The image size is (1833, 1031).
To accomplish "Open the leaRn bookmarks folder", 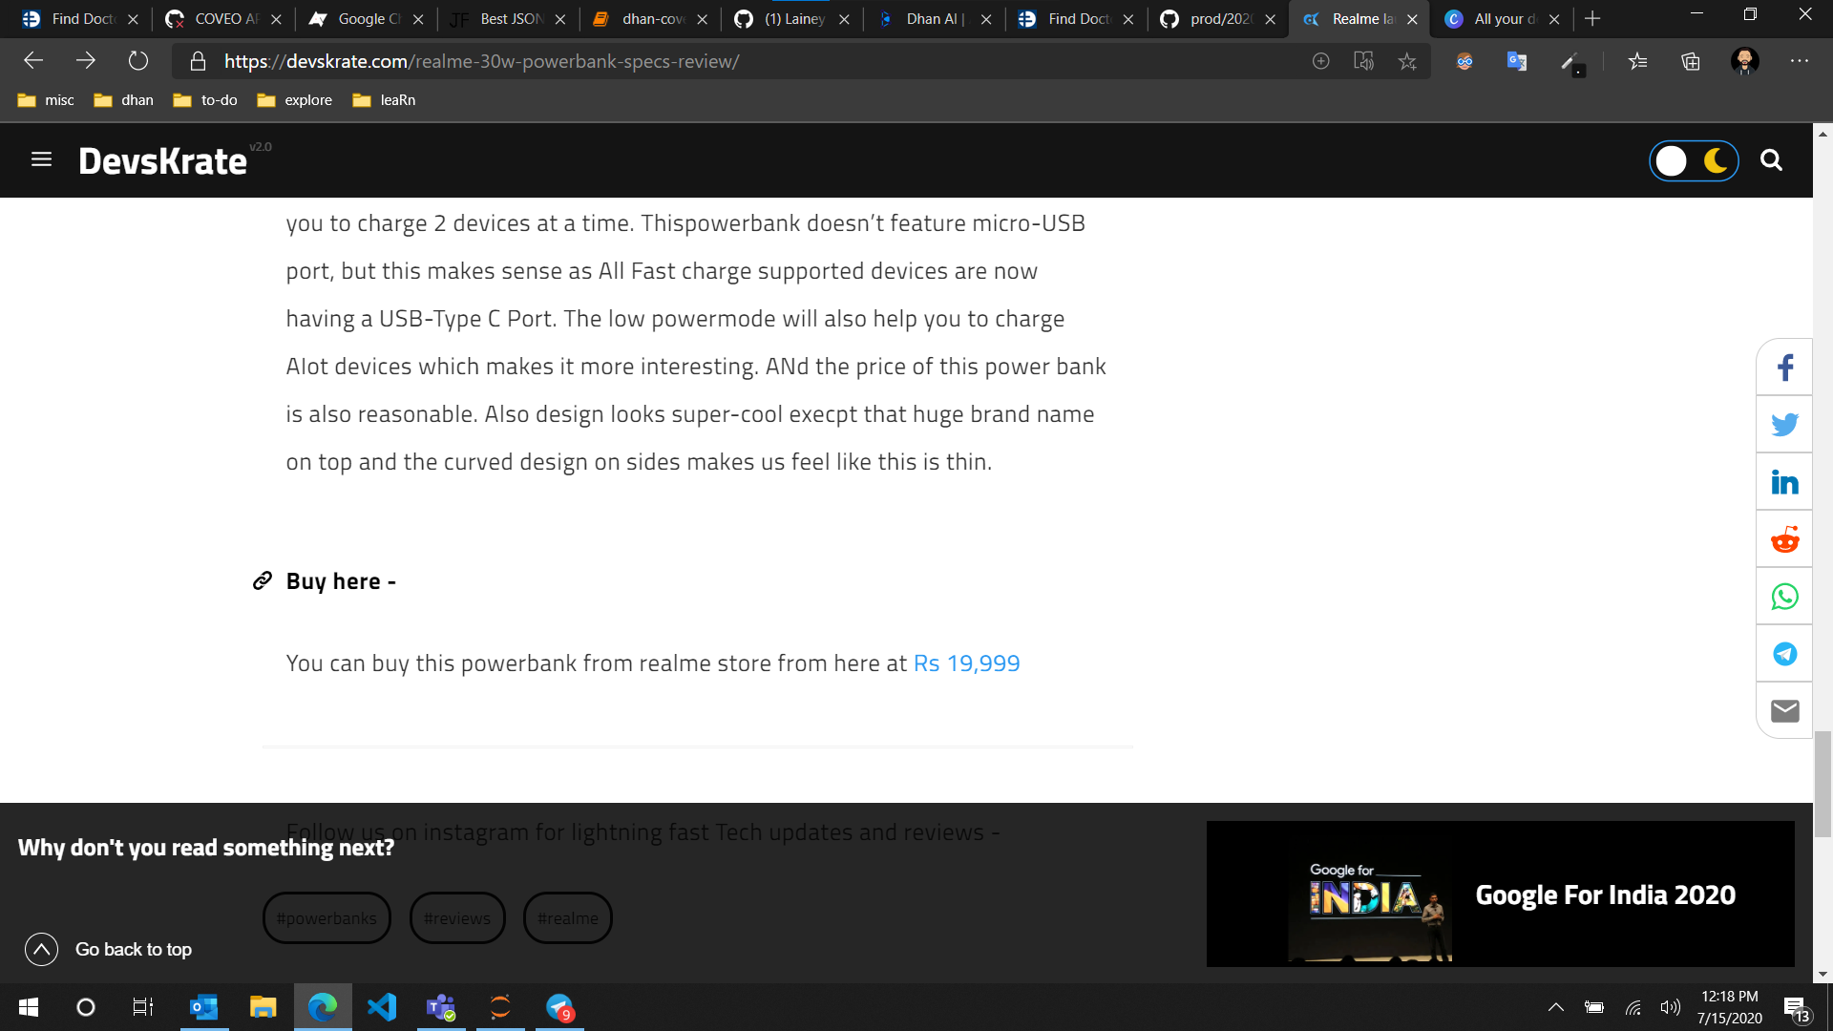I will [x=384, y=100].
